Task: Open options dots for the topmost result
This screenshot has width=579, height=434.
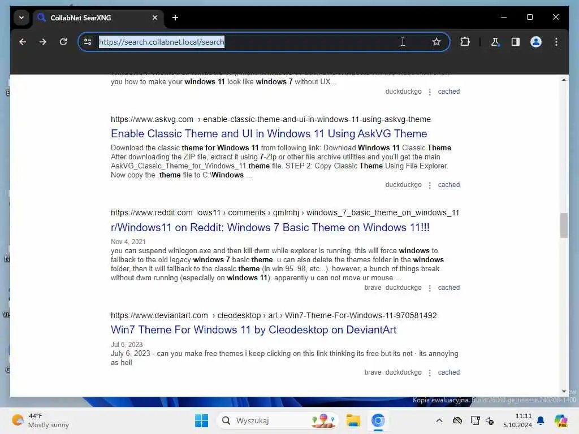Action: click(x=430, y=92)
